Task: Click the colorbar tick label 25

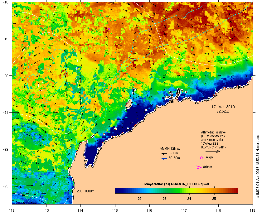Action: (x=214, y=199)
